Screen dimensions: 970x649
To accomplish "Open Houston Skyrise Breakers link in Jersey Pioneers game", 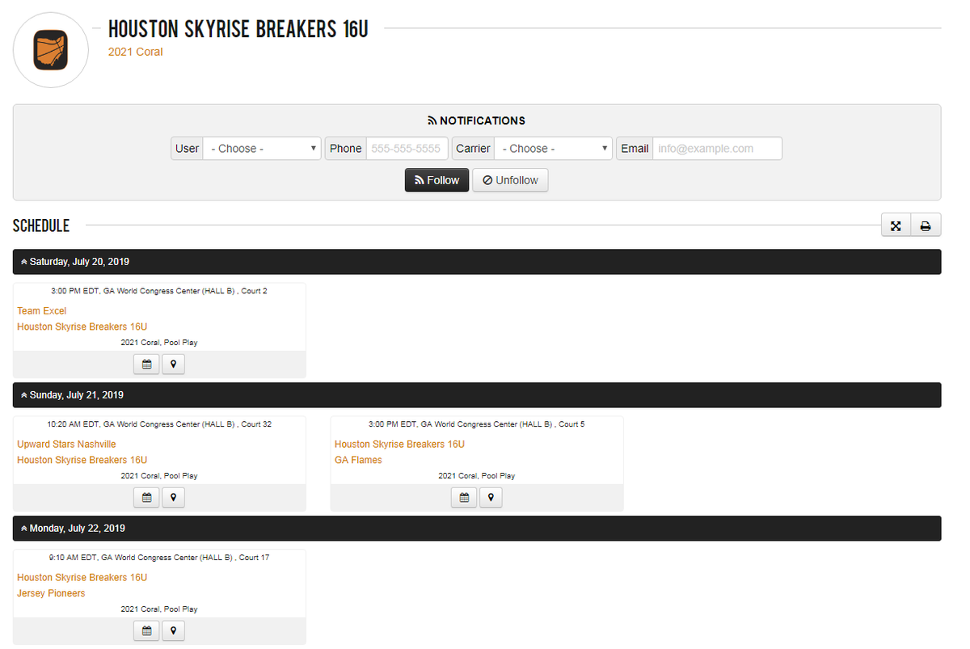I will [82, 578].
